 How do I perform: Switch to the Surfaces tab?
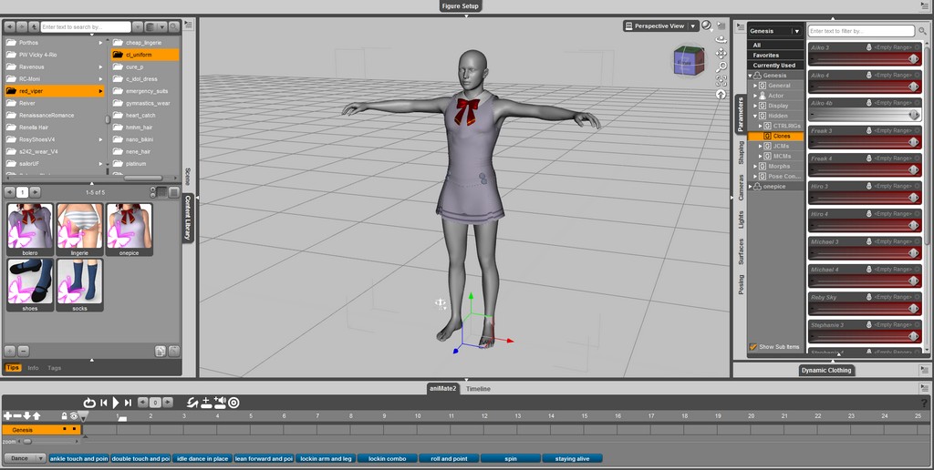tap(741, 251)
